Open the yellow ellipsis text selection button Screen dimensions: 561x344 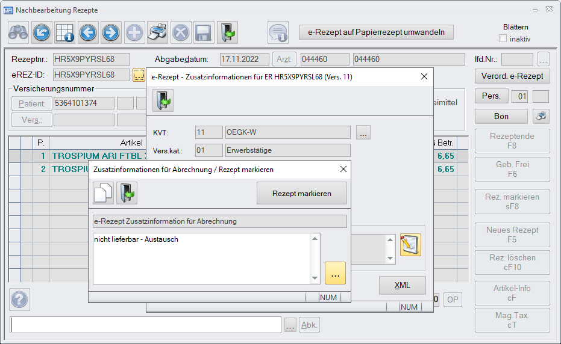pos(335,273)
